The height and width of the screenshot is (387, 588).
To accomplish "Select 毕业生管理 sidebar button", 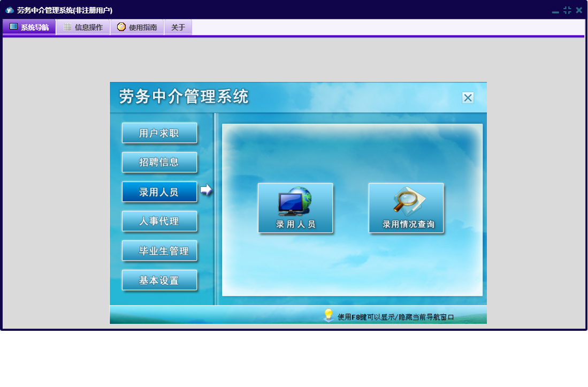I will click(159, 251).
